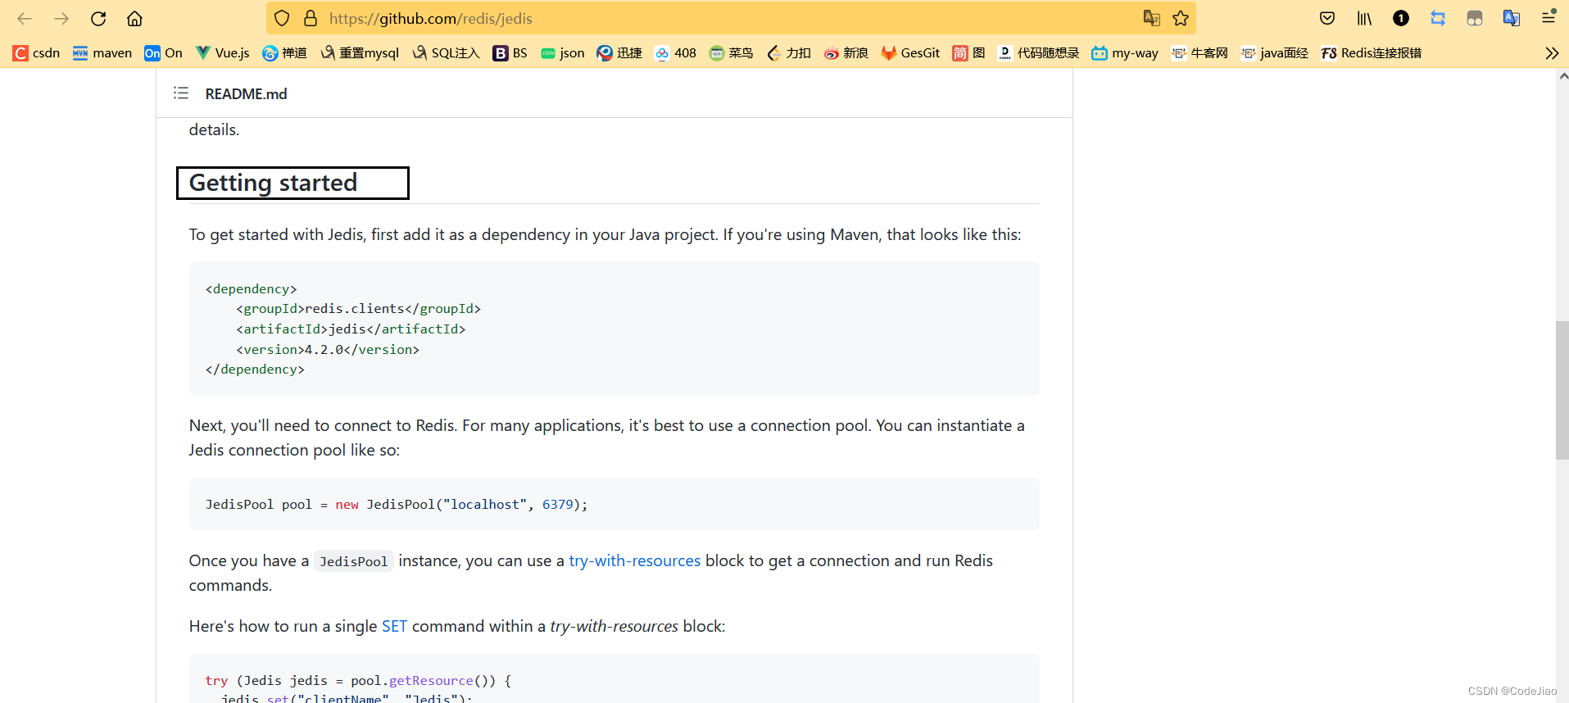Click the try (Jedis jedis = pool.getResource()) line
Image resolution: width=1569 pixels, height=703 pixels.
(x=358, y=680)
